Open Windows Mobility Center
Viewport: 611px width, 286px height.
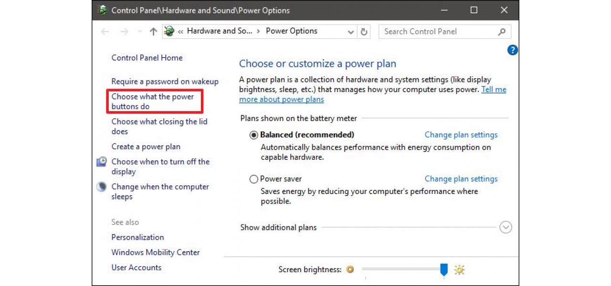(156, 253)
